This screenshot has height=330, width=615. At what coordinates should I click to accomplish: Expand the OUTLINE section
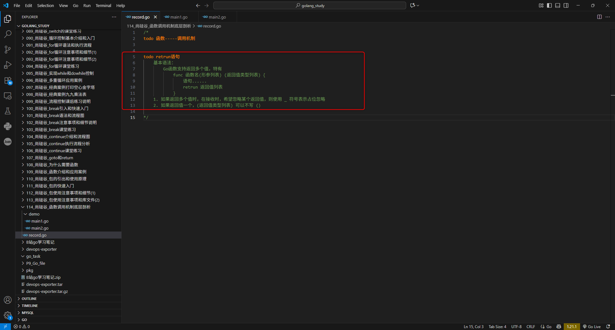tap(69, 299)
